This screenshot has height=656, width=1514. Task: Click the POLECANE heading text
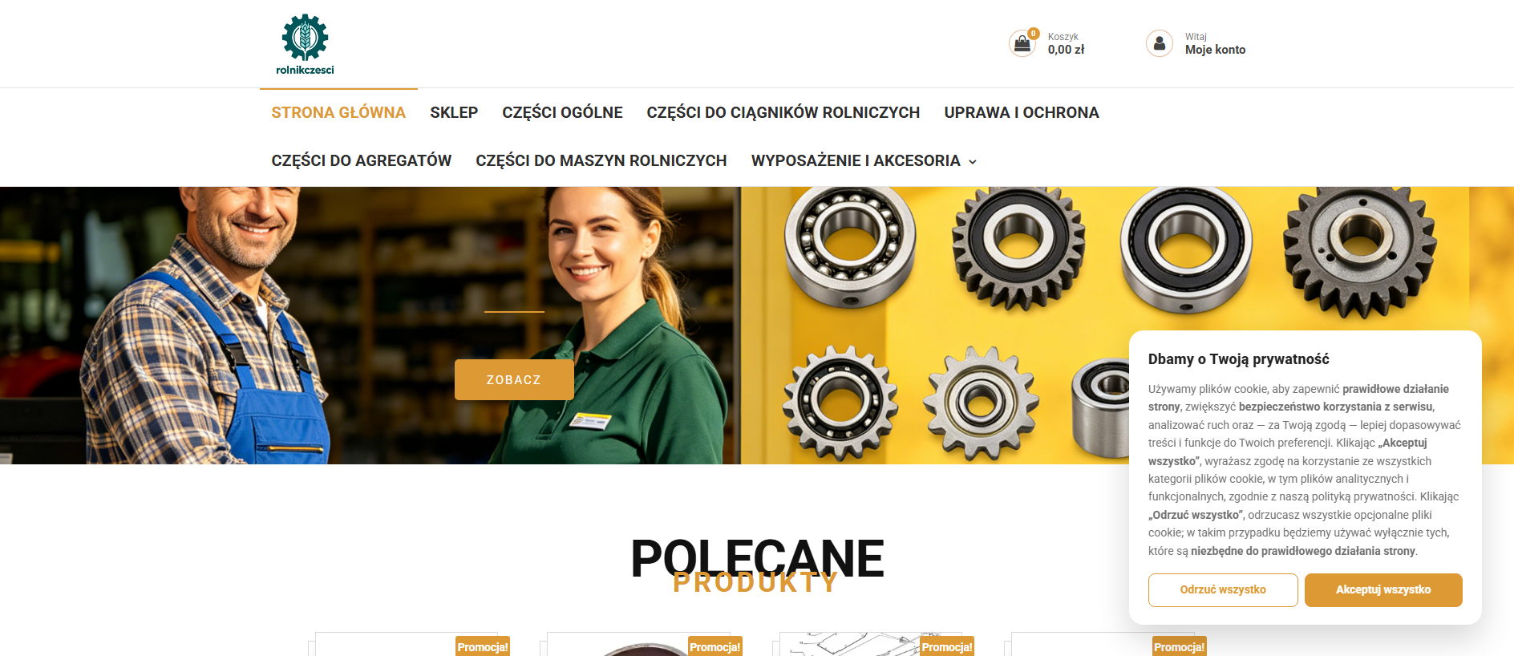pos(757,558)
